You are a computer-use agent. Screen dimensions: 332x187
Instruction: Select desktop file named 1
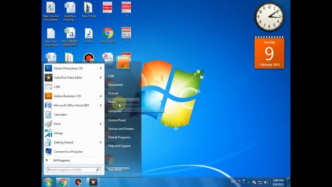[x=127, y=35]
